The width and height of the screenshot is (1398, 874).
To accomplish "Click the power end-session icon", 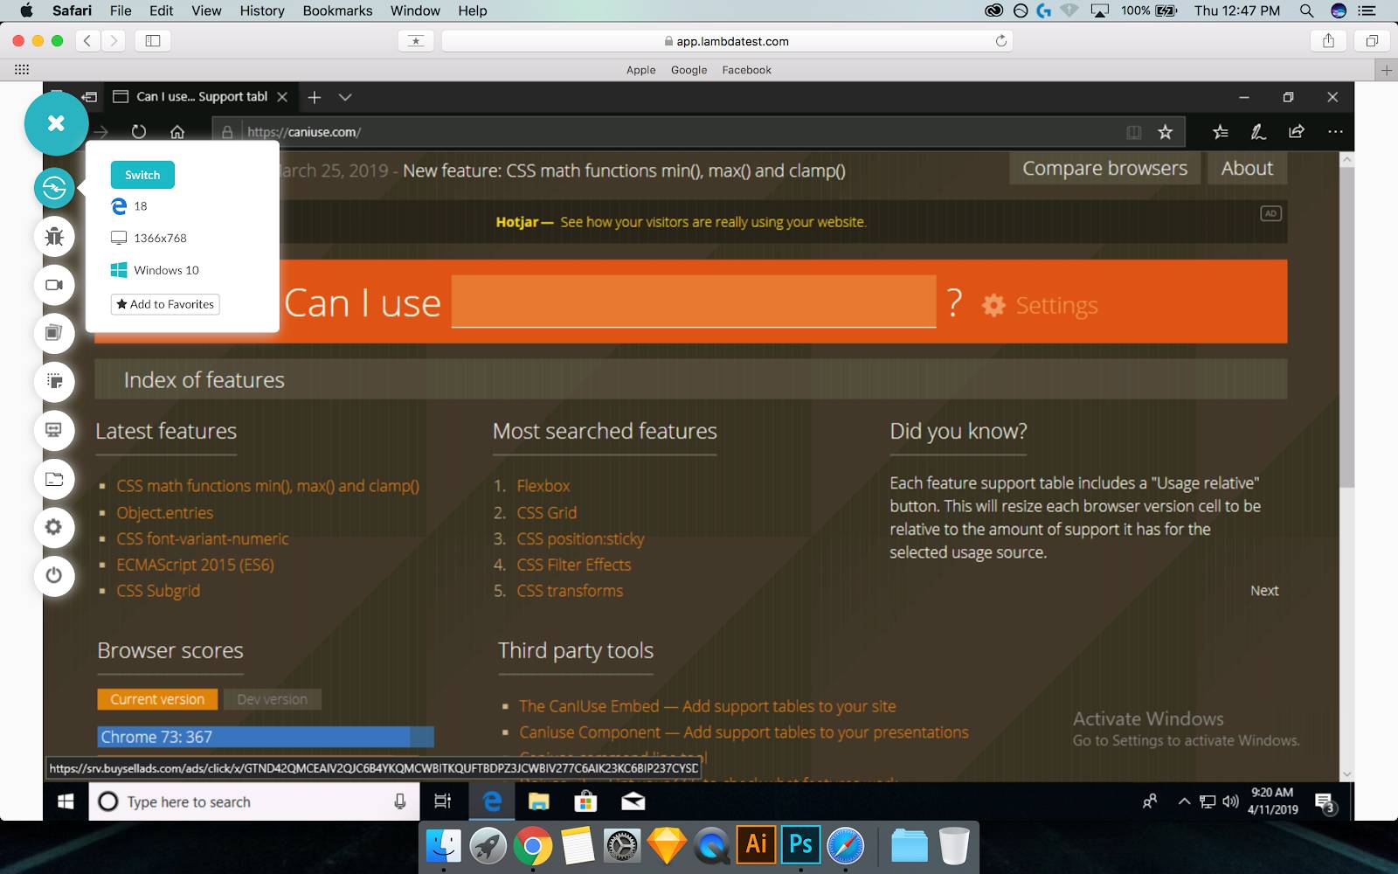I will click(x=54, y=576).
